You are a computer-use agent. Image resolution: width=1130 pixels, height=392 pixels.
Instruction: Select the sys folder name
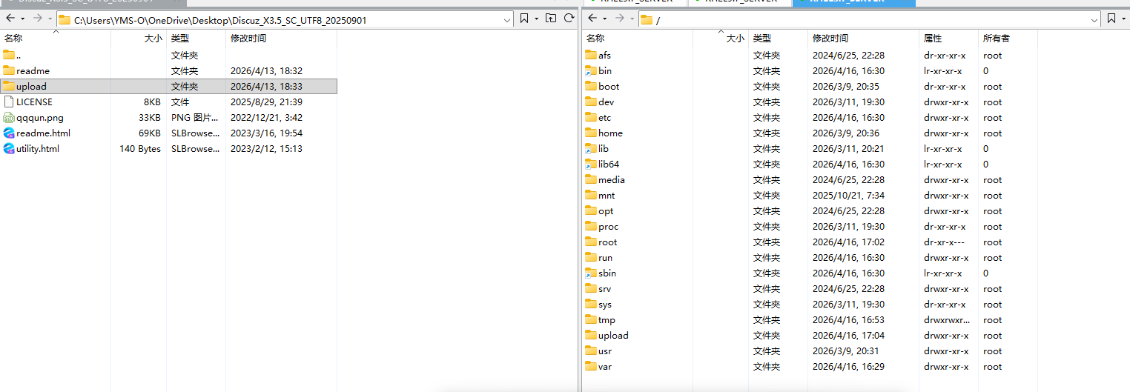[x=605, y=305]
